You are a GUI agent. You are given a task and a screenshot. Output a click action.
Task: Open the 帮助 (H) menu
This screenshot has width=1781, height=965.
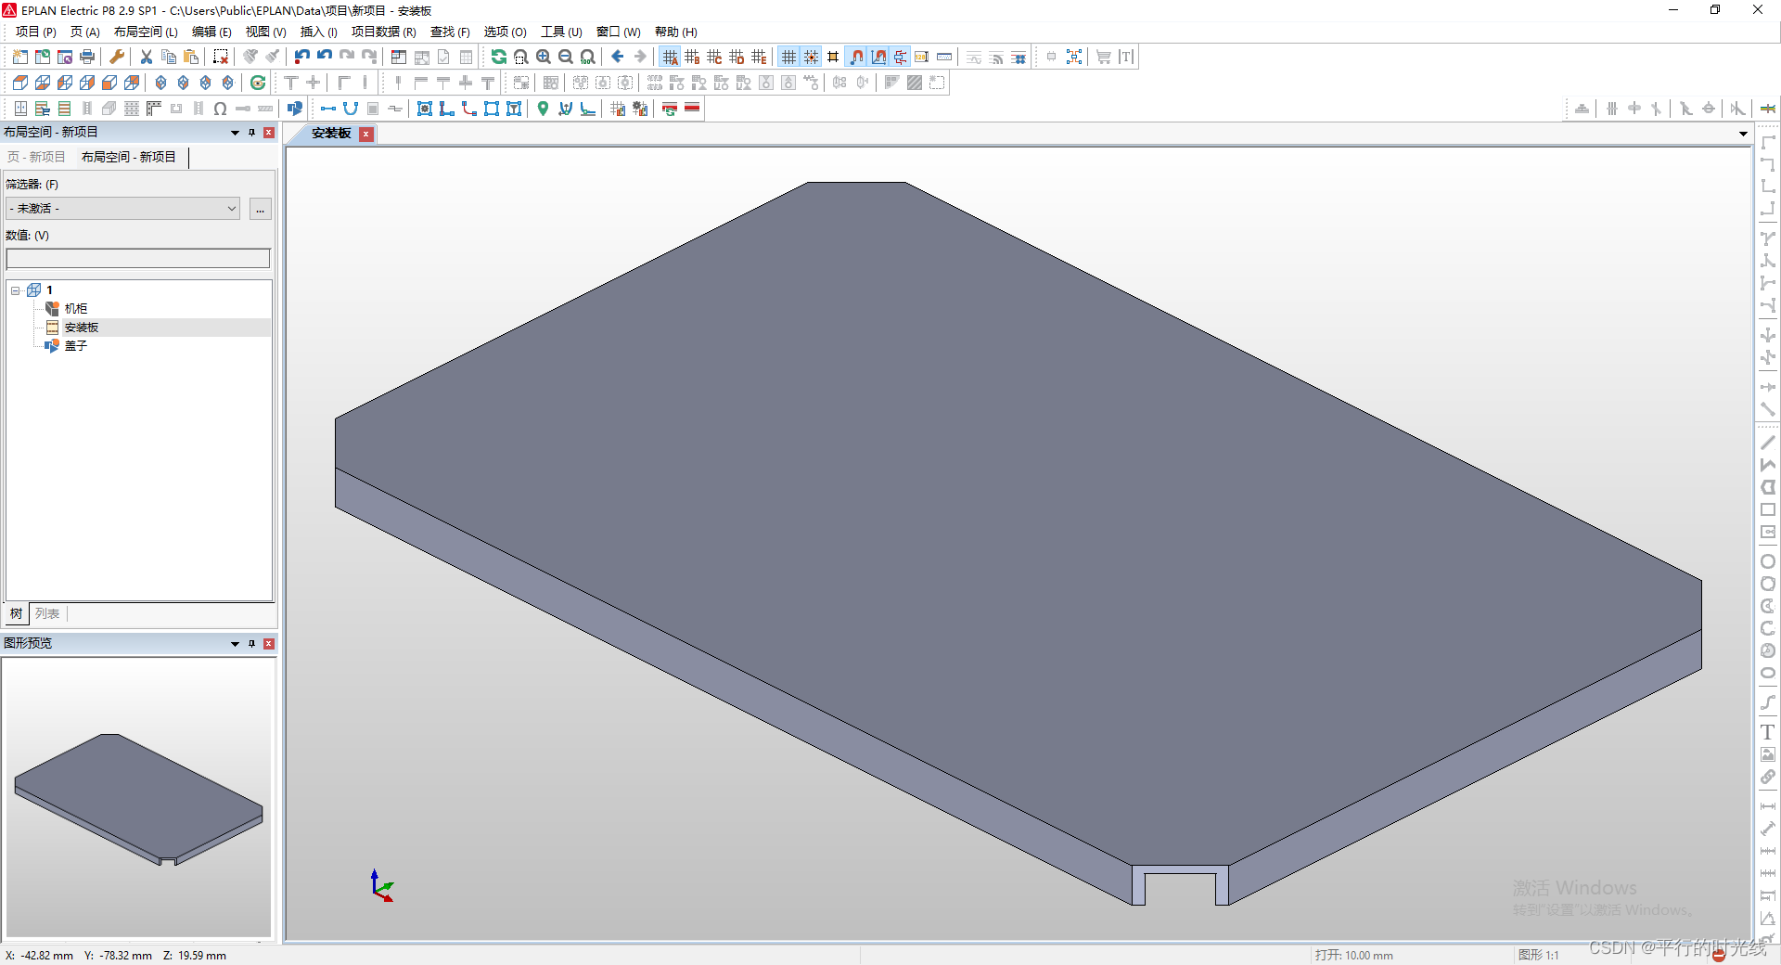click(676, 32)
